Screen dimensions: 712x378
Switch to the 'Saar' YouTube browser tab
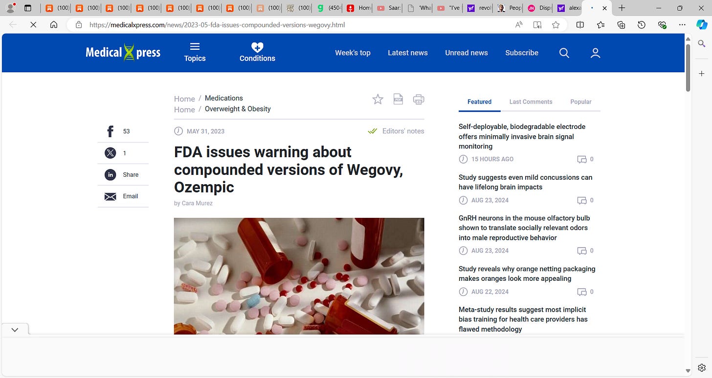point(390,8)
